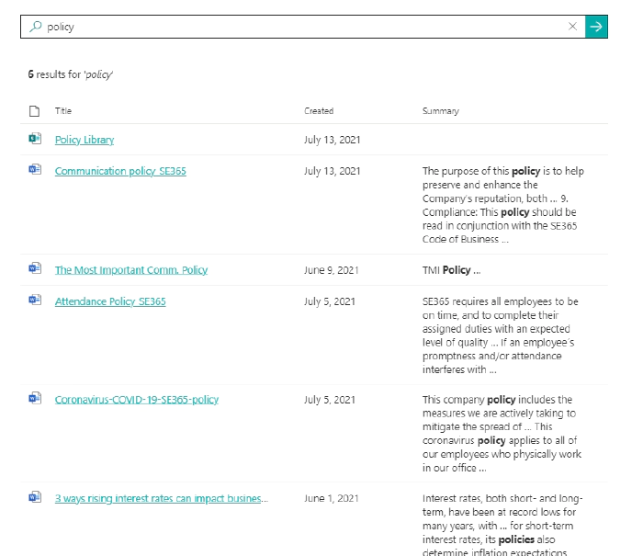Click the '6 results for policy' text

click(70, 74)
